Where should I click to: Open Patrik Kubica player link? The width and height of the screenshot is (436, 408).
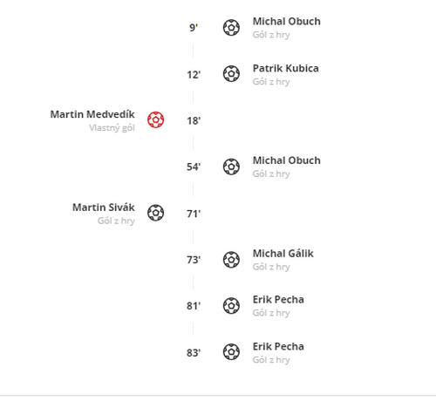[x=286, y=68]
